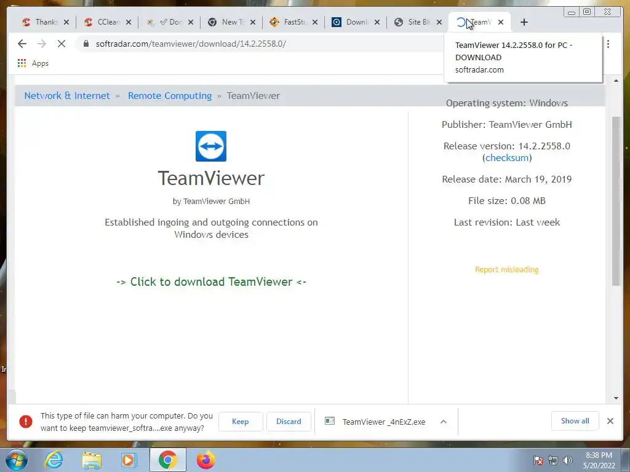Image resolution: width=630 pixels, height=472 pixels.
Task: Click the page vertical scrollbar thumb
Action: click(x=616, y=201)
